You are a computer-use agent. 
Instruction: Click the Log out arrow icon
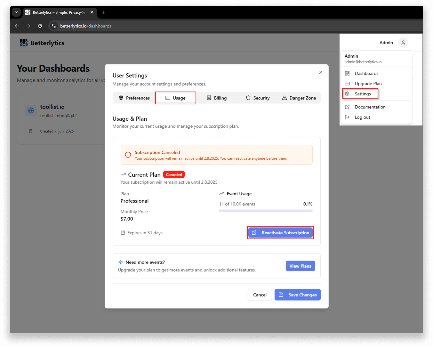point(347,117)
